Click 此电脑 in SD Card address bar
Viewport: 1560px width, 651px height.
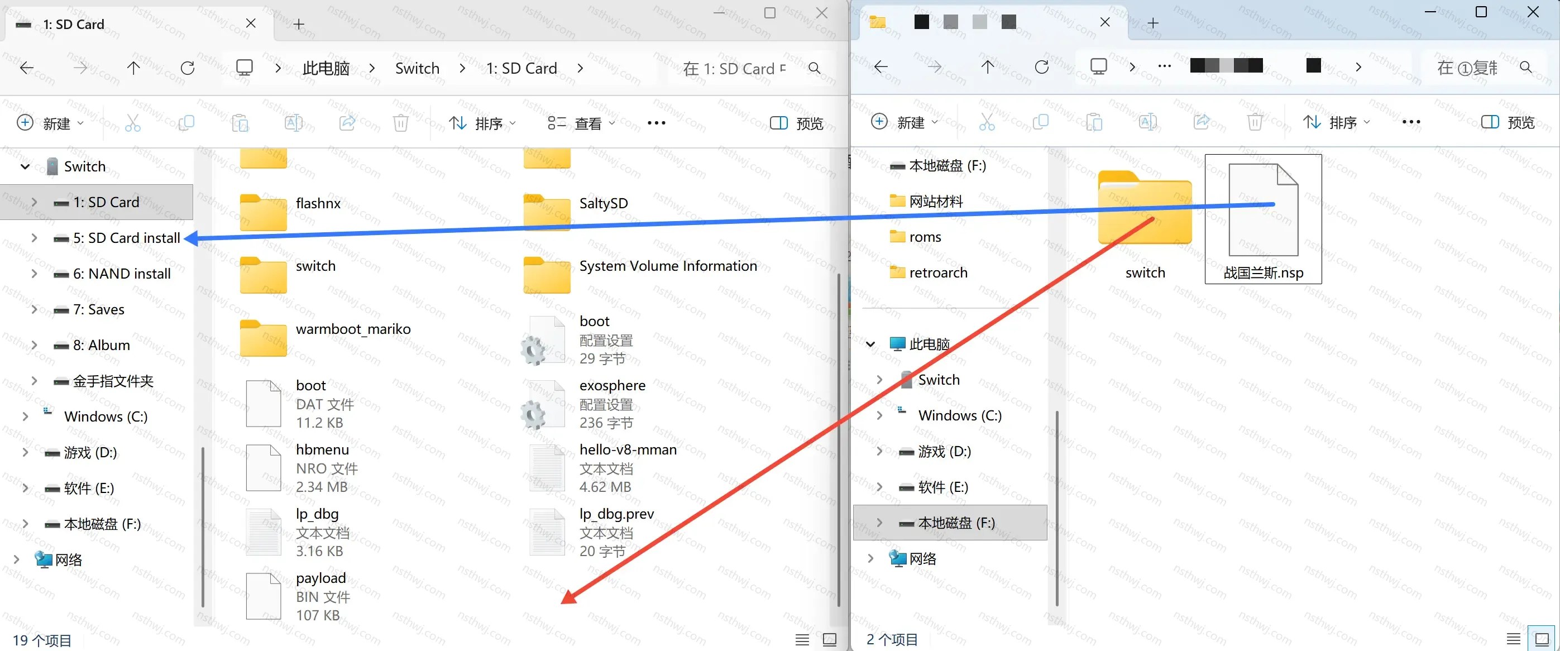coord(326,69)
